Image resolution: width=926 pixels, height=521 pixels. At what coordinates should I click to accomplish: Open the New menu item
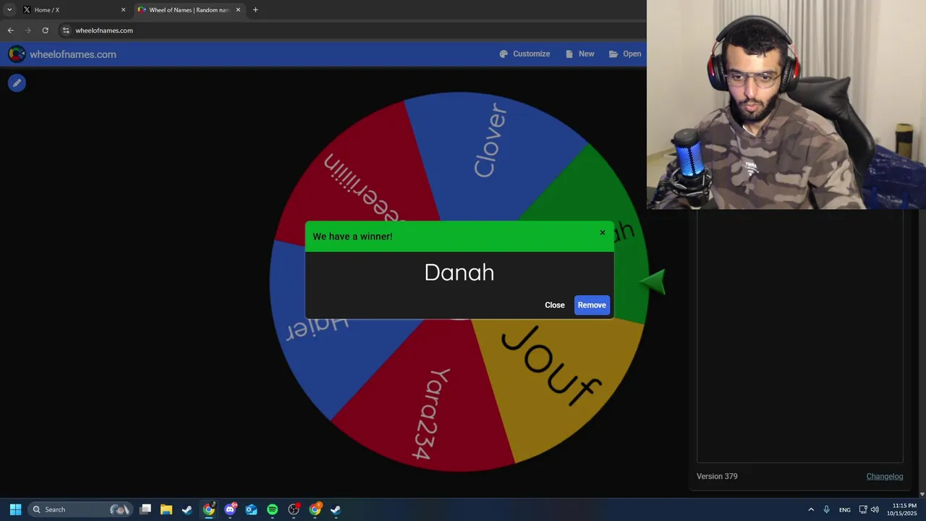(579, 54)
